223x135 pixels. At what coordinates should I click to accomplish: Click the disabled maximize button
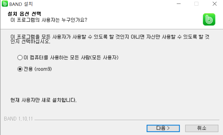tap(196, 4)
